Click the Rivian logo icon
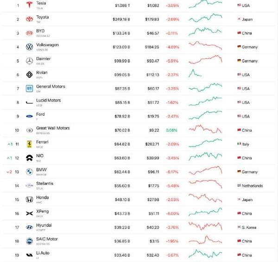The image size is (278, 262). 29,75
